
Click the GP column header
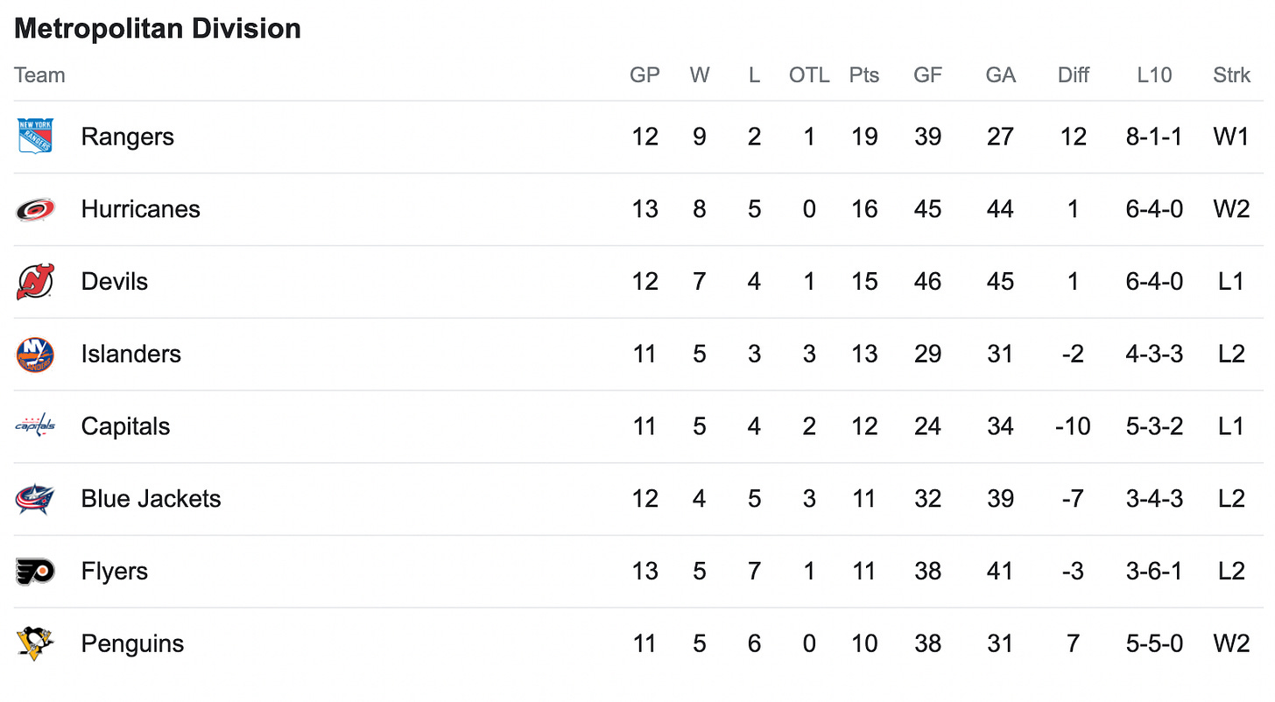(645, 75)
